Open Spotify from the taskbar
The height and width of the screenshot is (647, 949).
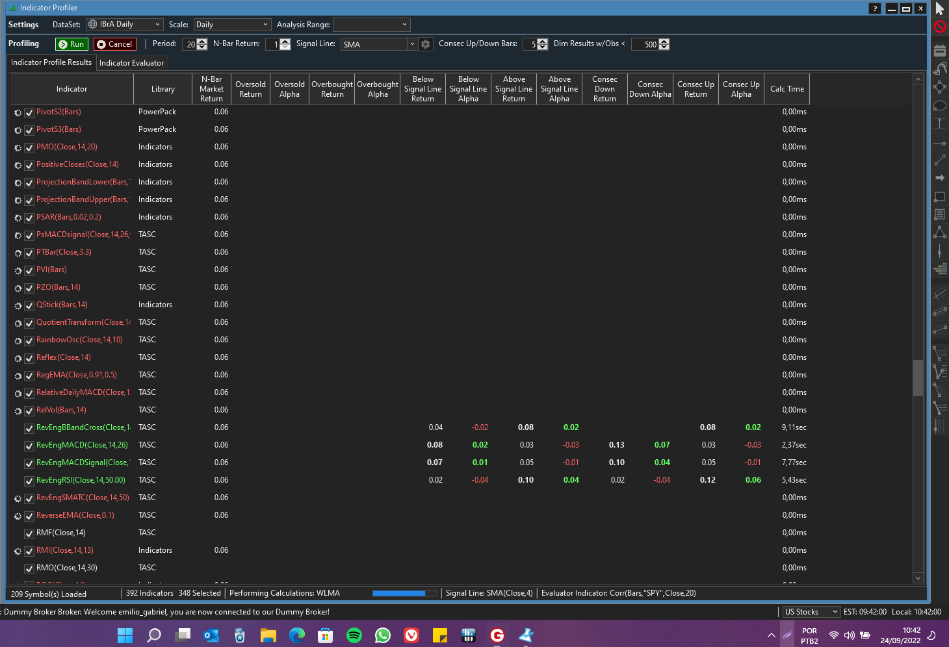pos(354,635)
